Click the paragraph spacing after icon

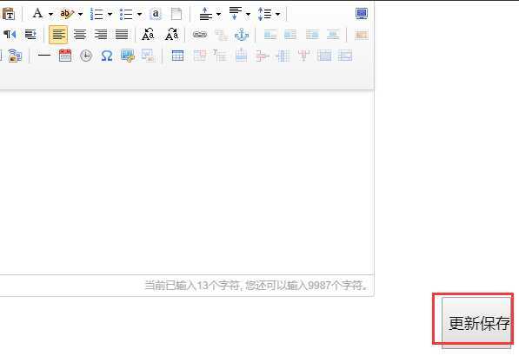pos(235,14)
